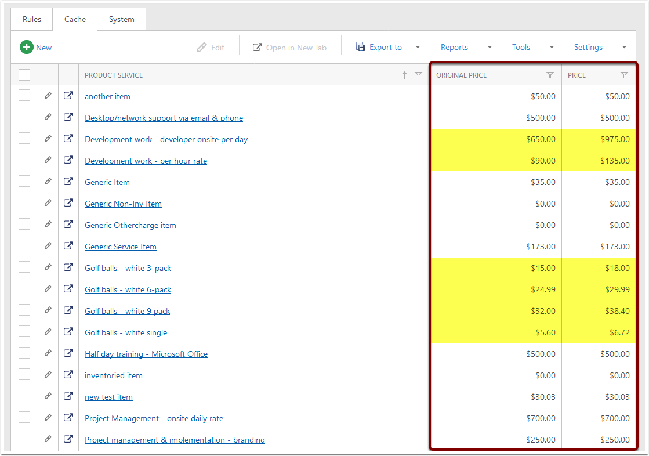Select the Project Management onsite daily rate checkbox
The image size is (649, 456).
24,418
